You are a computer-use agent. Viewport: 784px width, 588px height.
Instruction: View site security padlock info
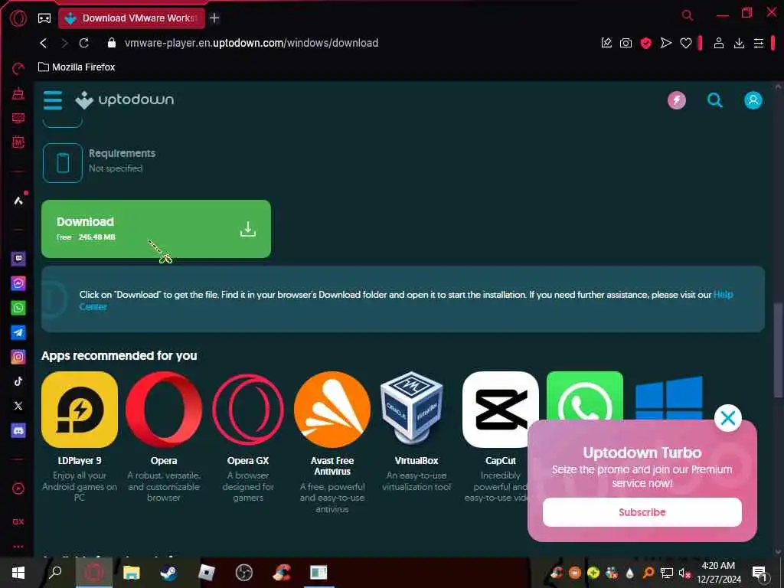pos(112,43)
